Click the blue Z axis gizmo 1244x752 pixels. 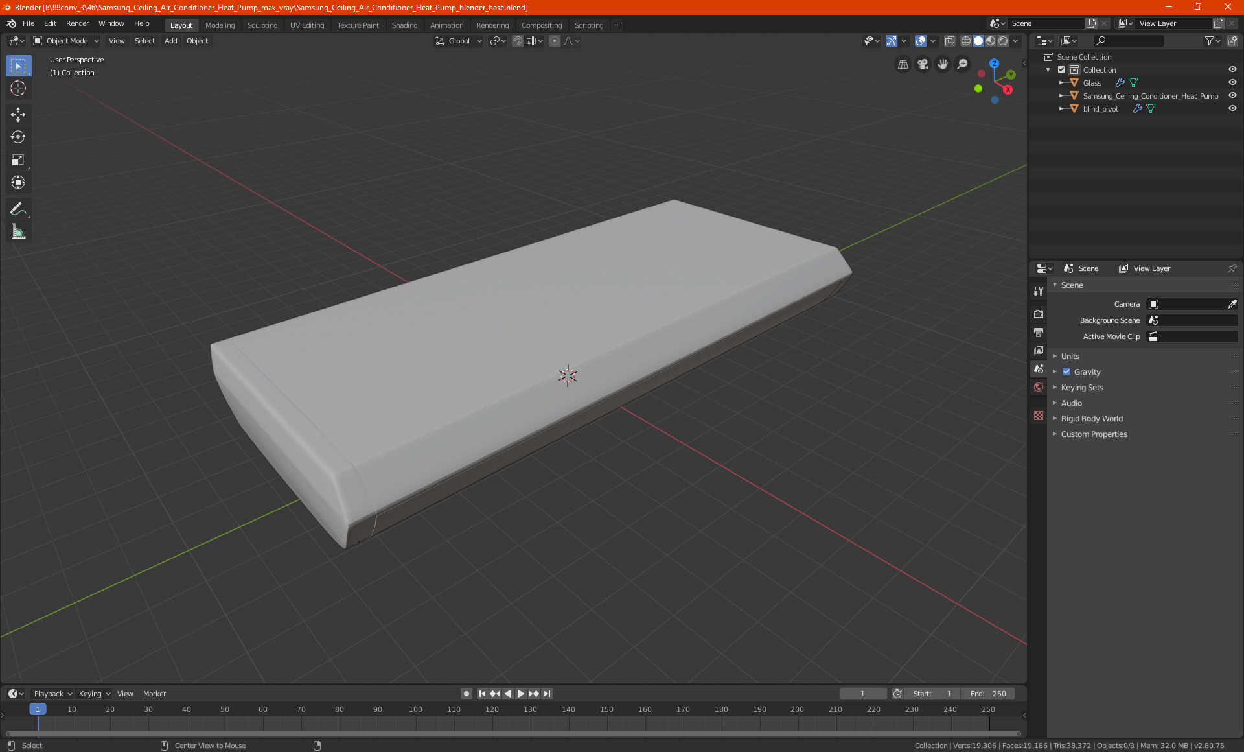(x=995, y=64)
